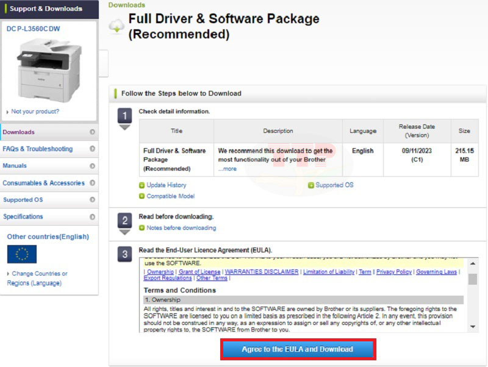Click the download cloud icon beside title
The width and height of the screenshot is (488, 367).
[116, 26]
